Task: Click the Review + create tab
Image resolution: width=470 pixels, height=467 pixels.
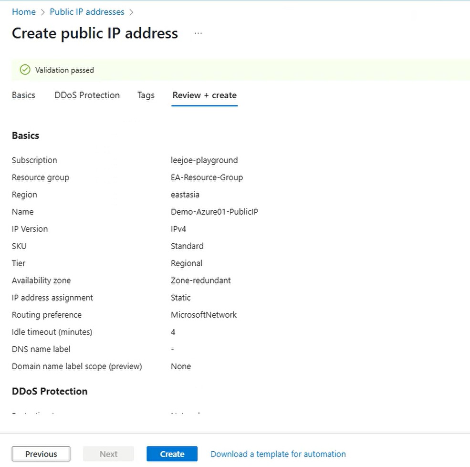Action: pos(204,95)
